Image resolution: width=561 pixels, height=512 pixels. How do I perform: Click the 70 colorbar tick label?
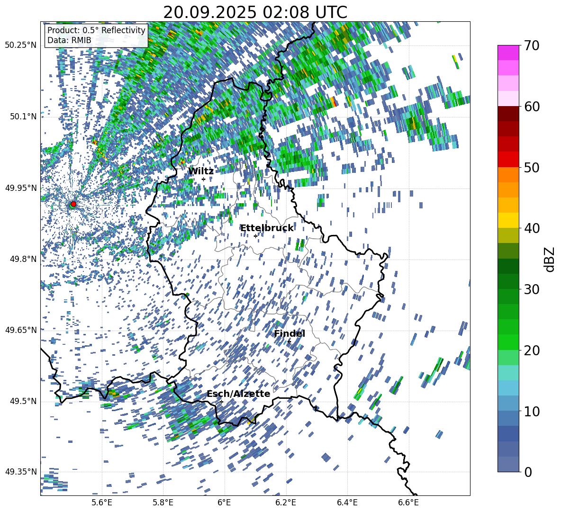(532, 45)
